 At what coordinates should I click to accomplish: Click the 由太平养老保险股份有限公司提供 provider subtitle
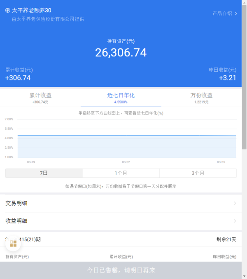pos(48,19)
